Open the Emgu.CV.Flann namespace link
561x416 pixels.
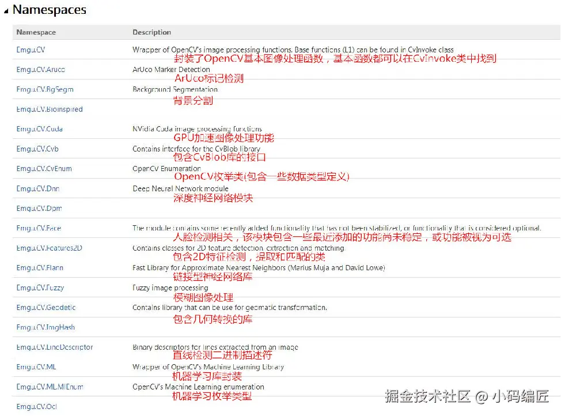[40, 268]
